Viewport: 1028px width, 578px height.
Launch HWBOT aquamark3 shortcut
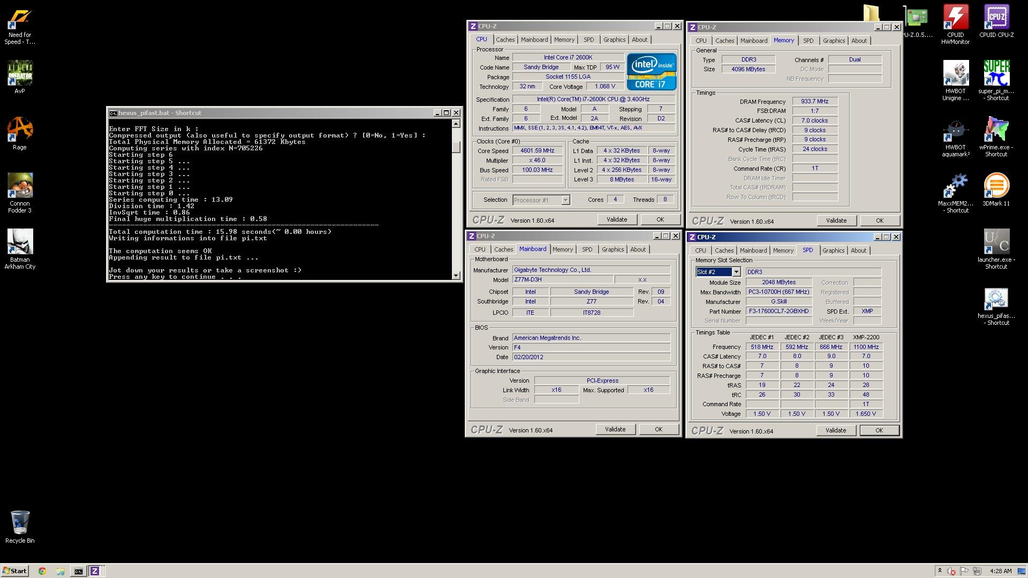[956, 137]
